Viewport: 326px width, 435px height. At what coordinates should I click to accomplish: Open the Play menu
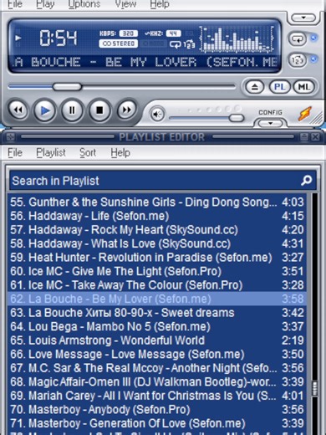pyautogui.click(x=45, y=4)
